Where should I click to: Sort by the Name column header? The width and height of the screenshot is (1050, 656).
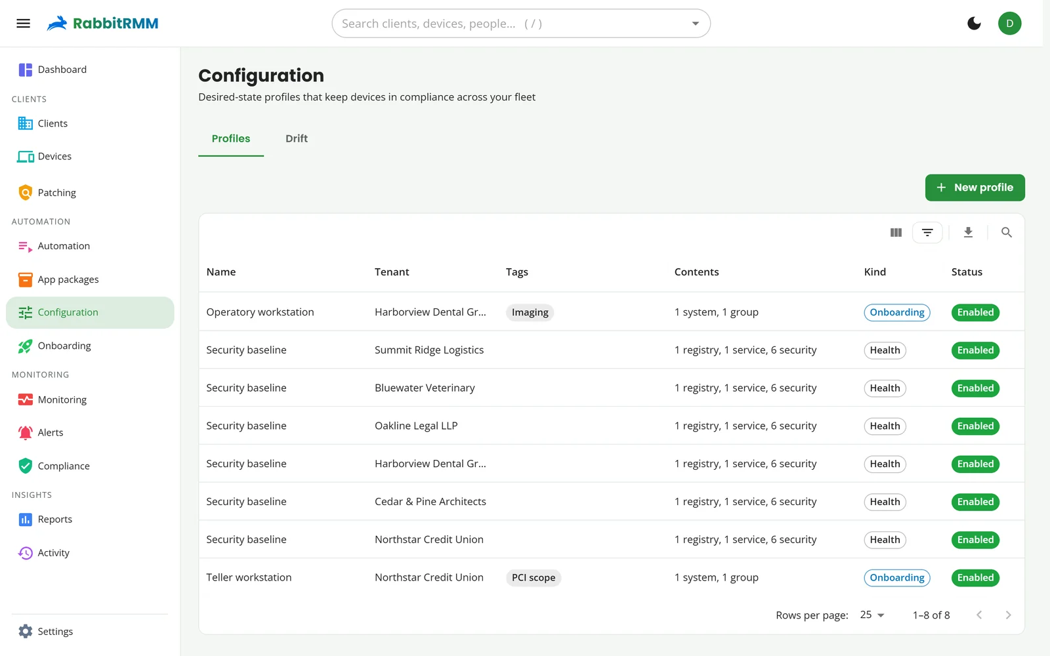tap(221, 272)
